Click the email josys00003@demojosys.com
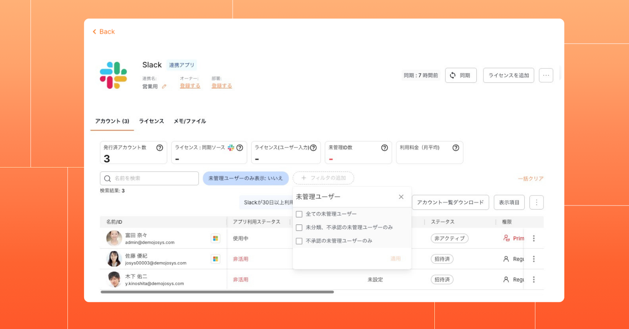 tap(156, 263)
